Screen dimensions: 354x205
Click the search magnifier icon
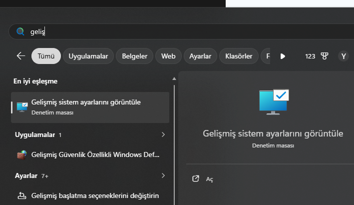point(20,31)
